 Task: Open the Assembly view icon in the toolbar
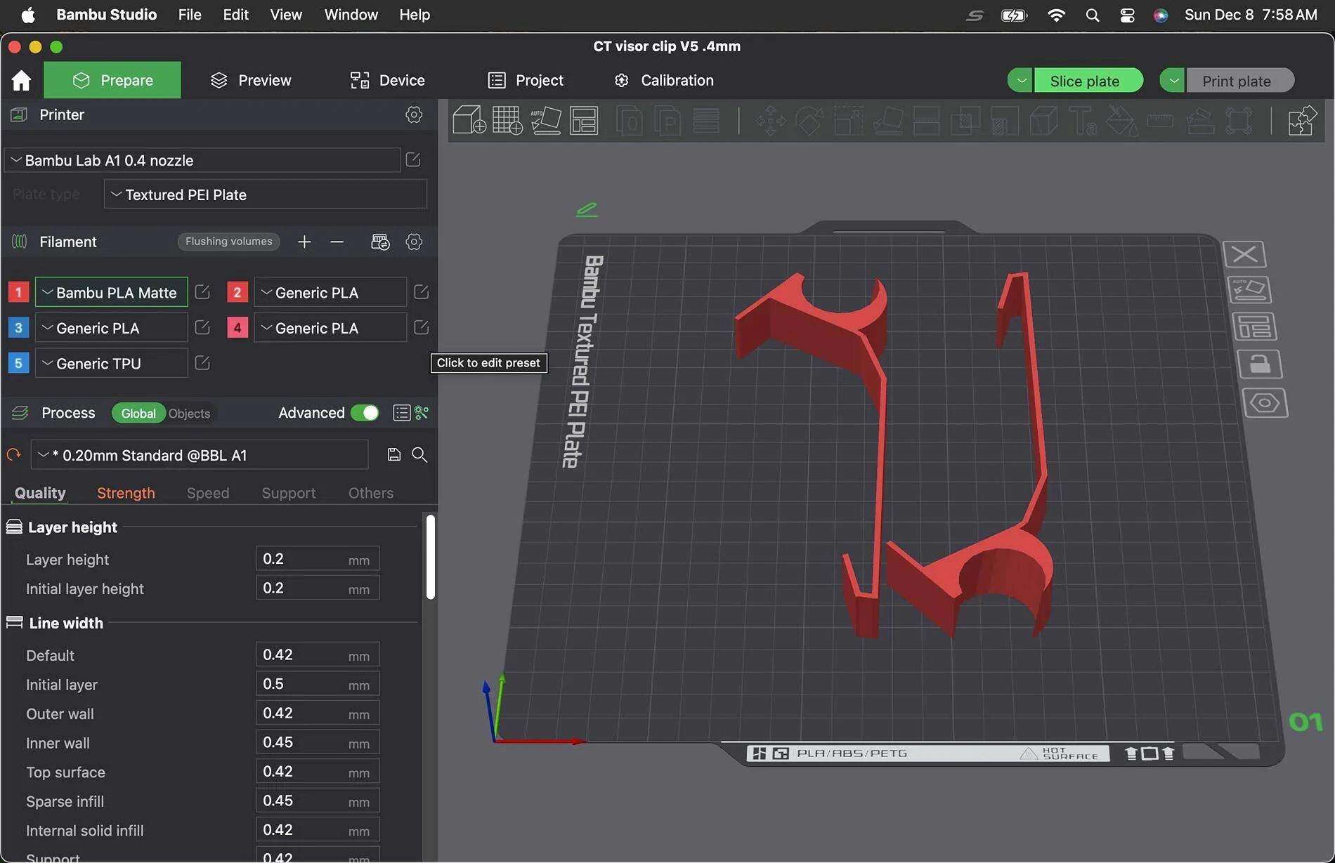1302,120
